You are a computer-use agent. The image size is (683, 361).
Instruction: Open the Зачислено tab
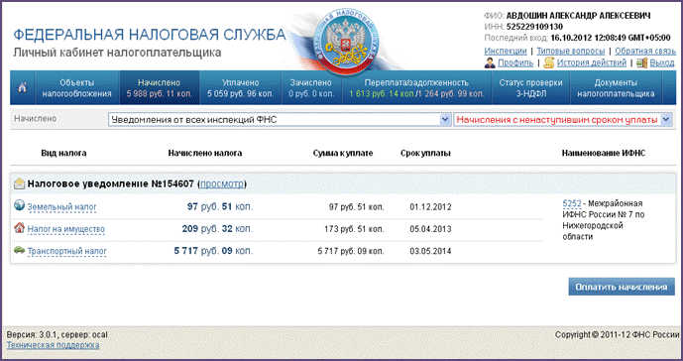pyautogui.click(x=311, y=87)
